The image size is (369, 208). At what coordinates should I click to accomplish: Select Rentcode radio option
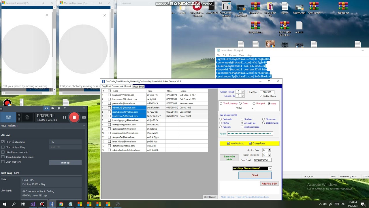pos(221,119)
